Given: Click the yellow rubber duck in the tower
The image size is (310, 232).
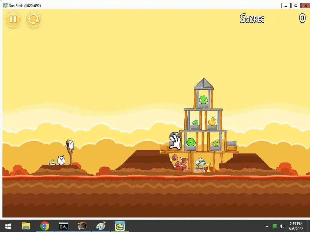Looking at the screenshot, I should 212,121.
